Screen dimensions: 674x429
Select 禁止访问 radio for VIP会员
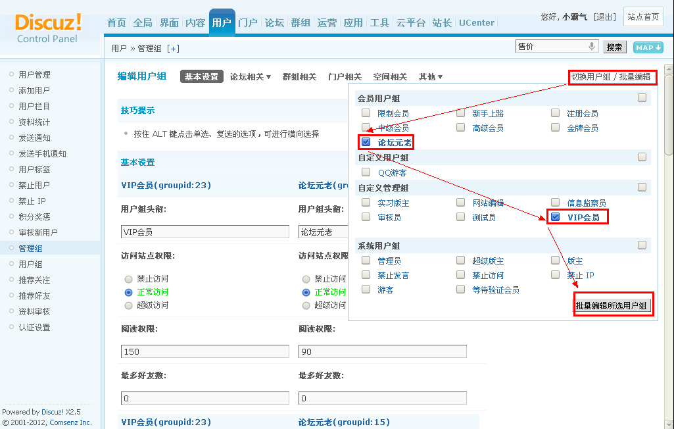click(x=128, y=279)
